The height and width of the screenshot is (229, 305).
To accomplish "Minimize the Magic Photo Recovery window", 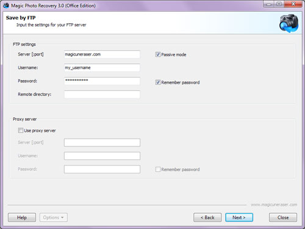I will coord(268,4).
